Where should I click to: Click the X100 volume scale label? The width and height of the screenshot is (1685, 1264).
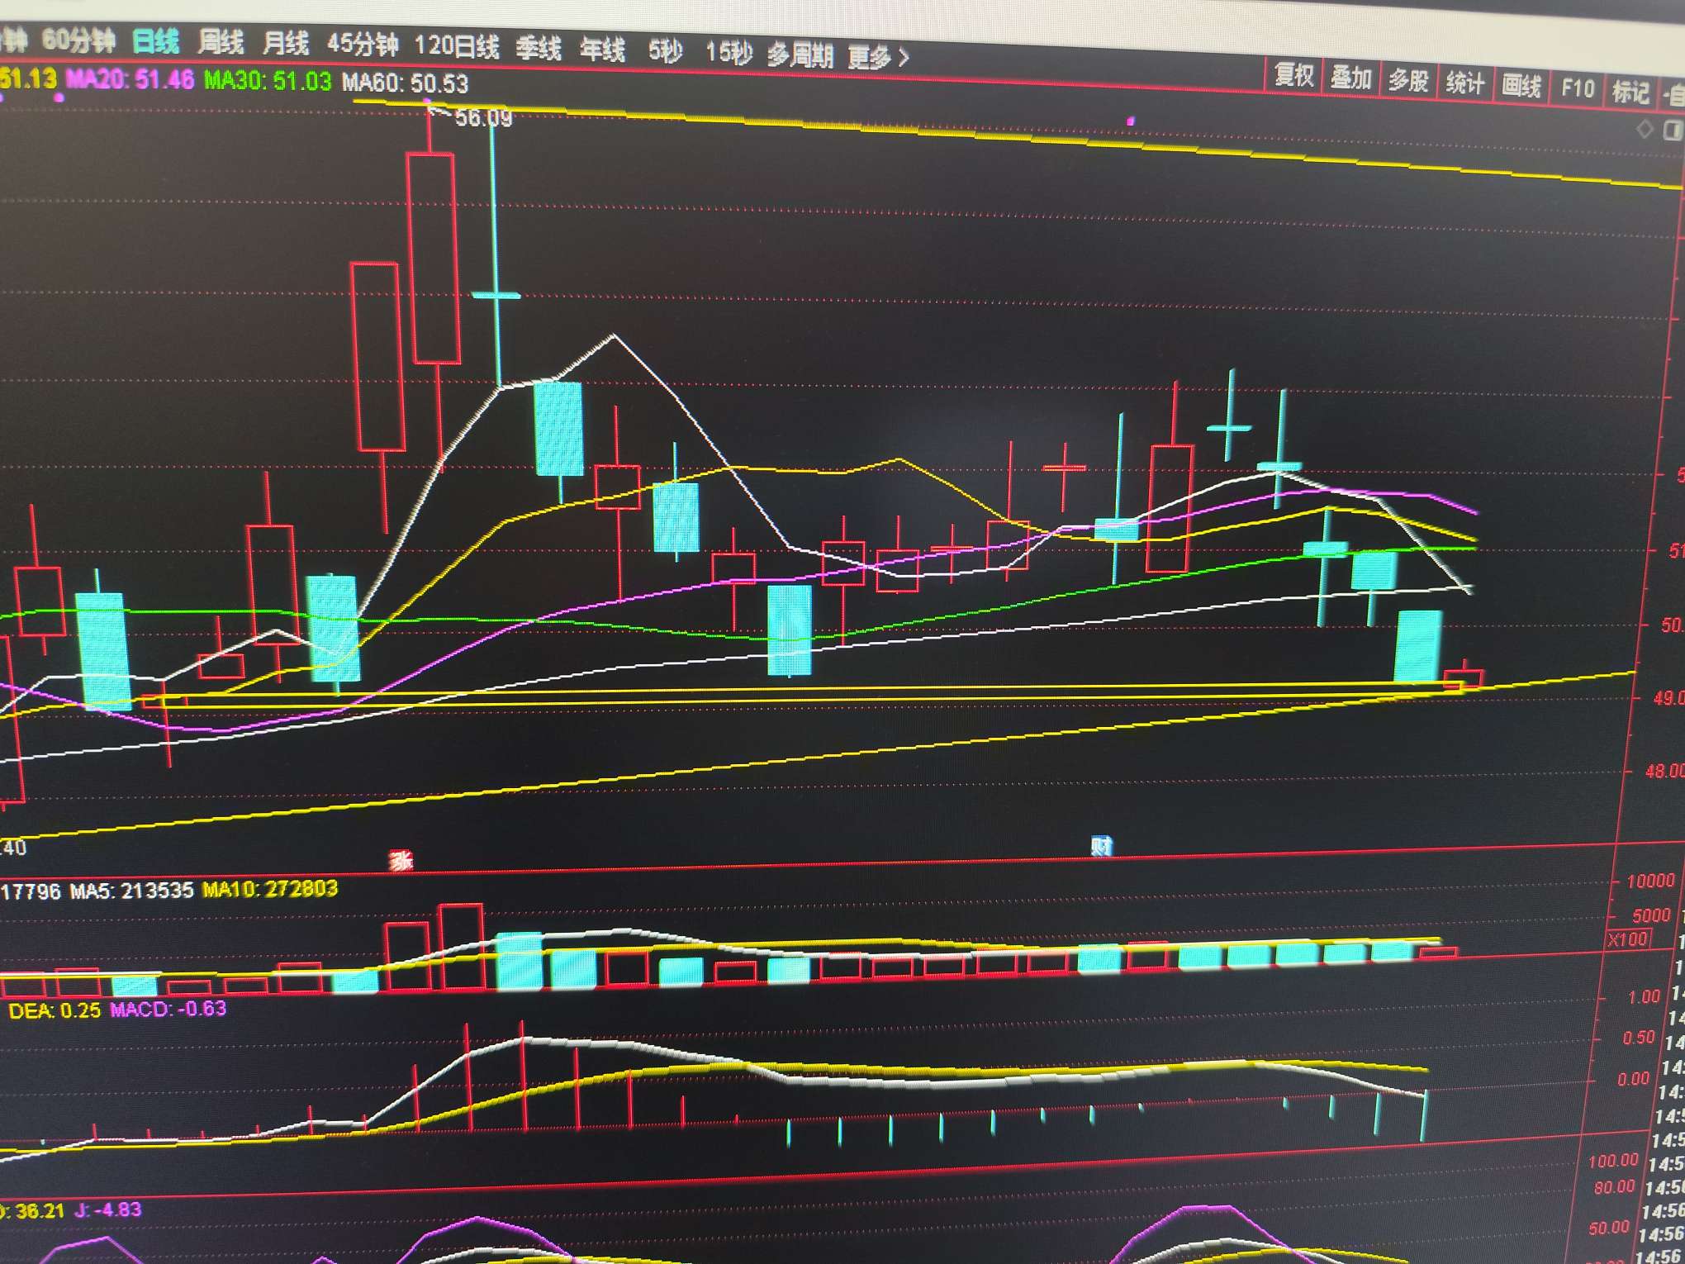(1627, 939)
